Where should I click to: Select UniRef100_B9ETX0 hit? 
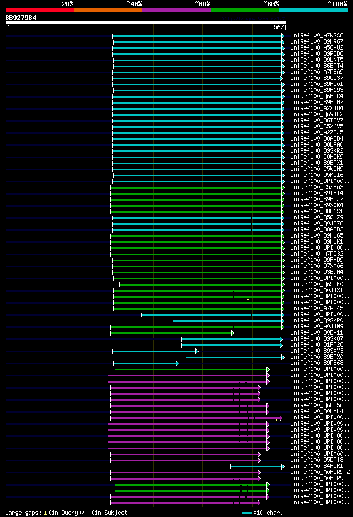(x=317, y=357)
